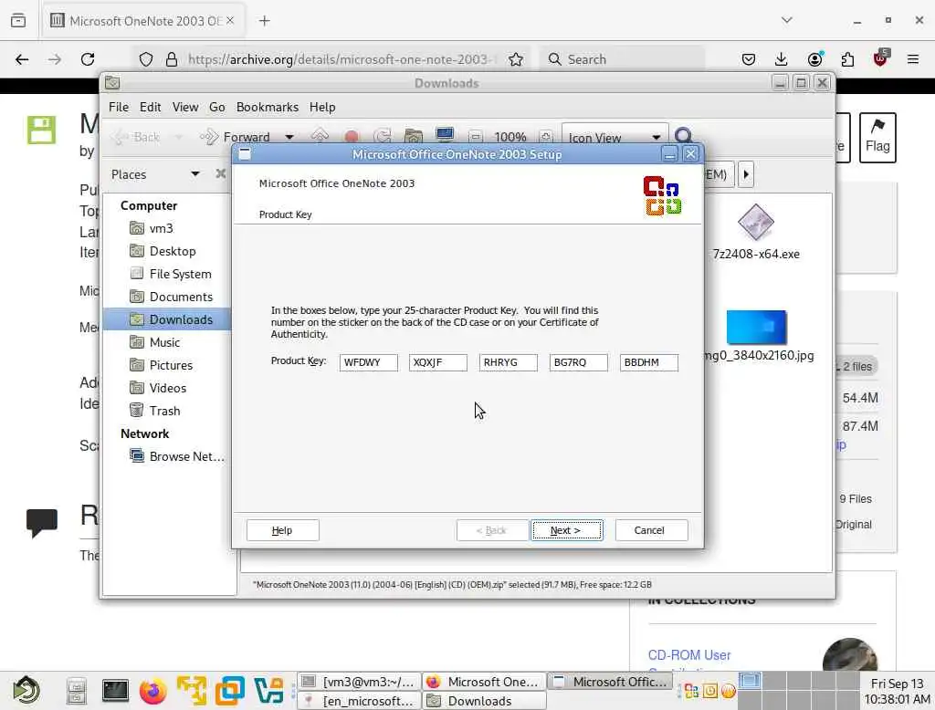Click the Computer icon in the file manager toolbar
This screenshot has width=935, height=710.
click(x=445, y=137)
